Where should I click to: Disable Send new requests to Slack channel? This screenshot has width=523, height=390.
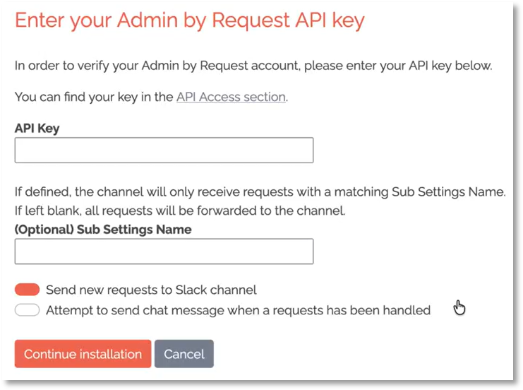click(27, 290)
